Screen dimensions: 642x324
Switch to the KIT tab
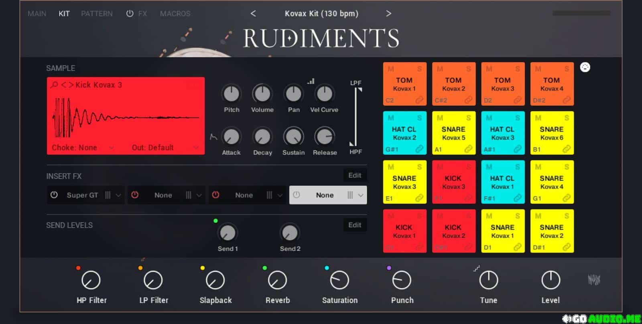(64, 14)
